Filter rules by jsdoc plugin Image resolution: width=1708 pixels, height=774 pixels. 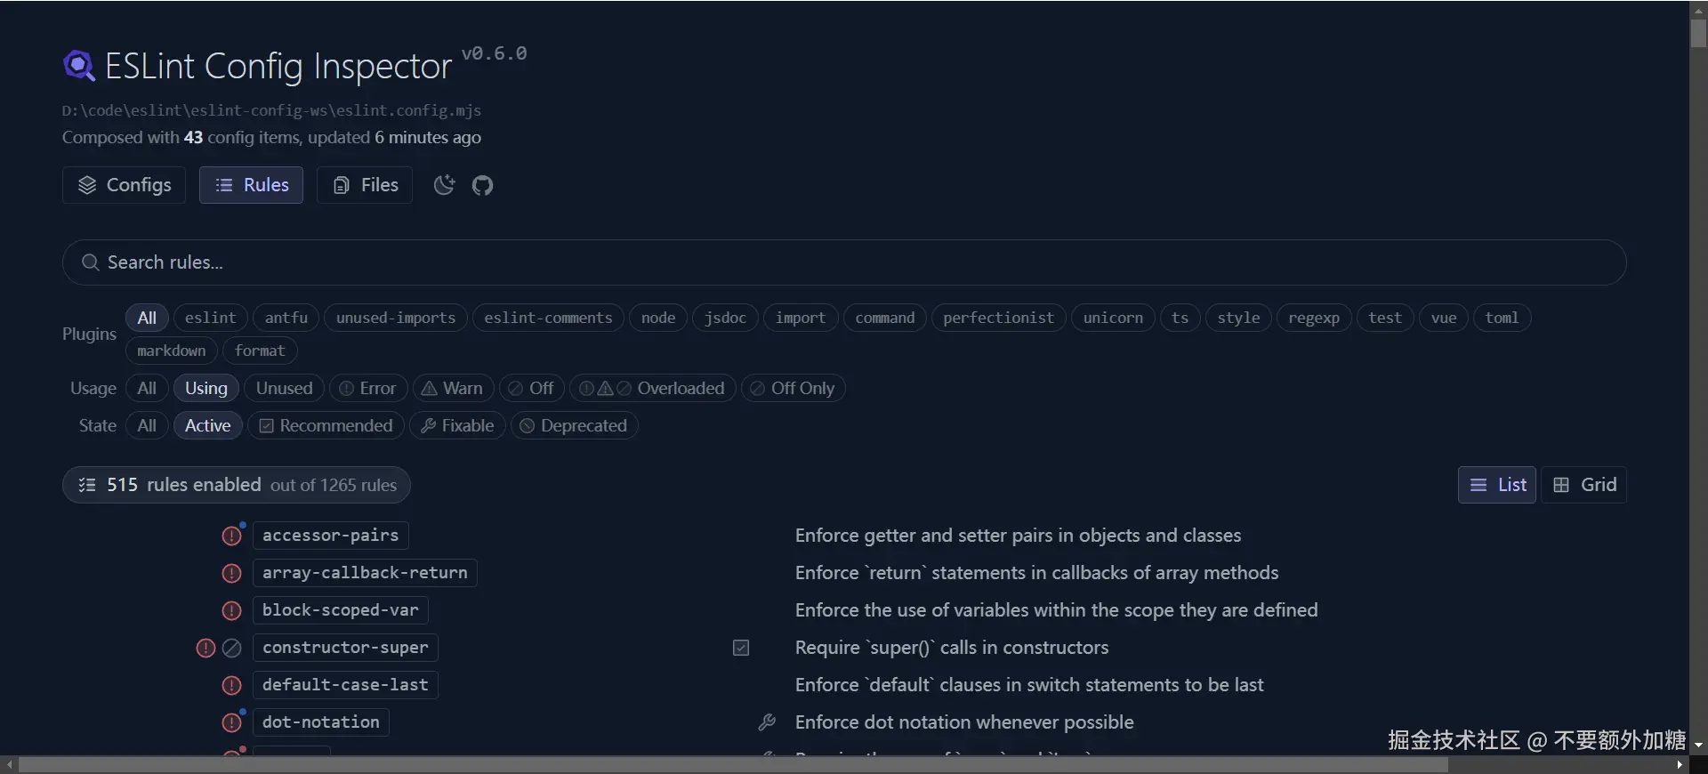725,318
